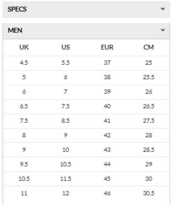The height and width of the screenshot is (205, 172).
Task: Click CM value 26.5 cell
Action: click(x=149, y=106)
